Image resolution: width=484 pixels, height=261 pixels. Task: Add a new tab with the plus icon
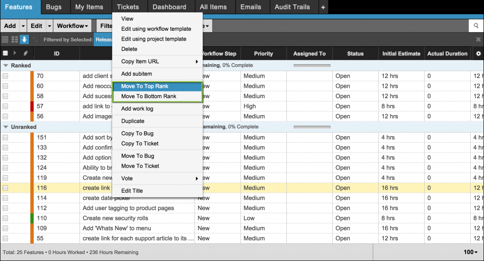pyautogui.click(x=323, y=7)
